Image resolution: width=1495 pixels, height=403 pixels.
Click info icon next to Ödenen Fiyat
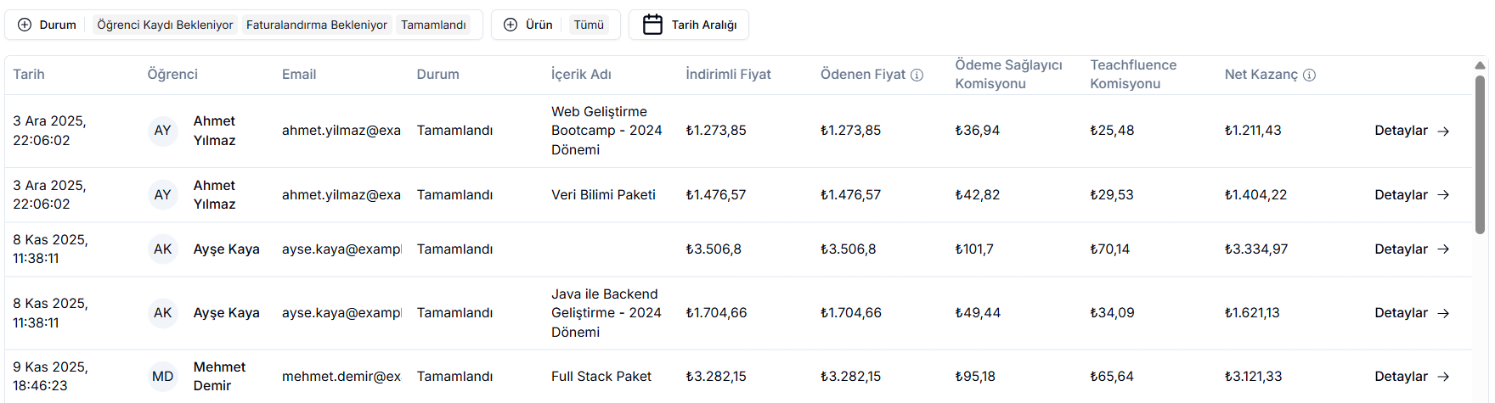click(x=917, y=75)
